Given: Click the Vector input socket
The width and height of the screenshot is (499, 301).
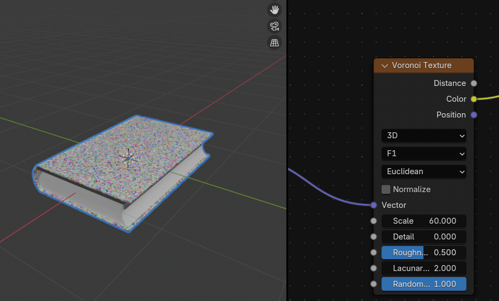Looking at the screenshot, I should coord(373,205).
